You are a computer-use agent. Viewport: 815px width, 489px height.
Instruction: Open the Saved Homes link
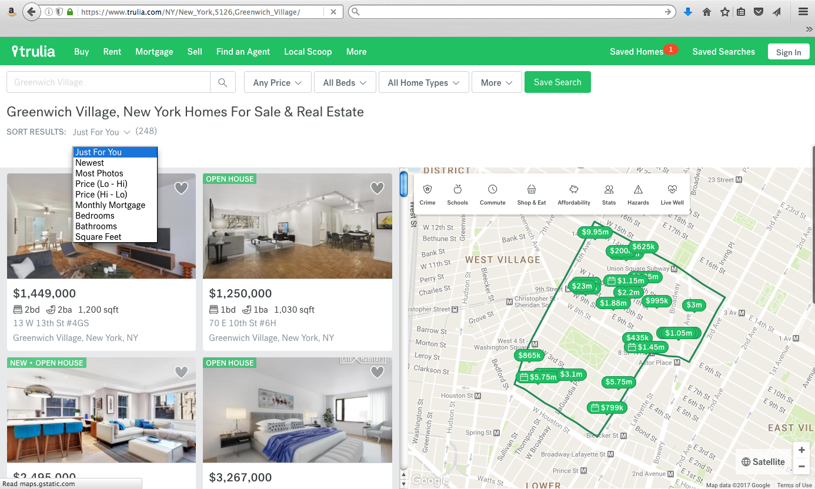636,52
